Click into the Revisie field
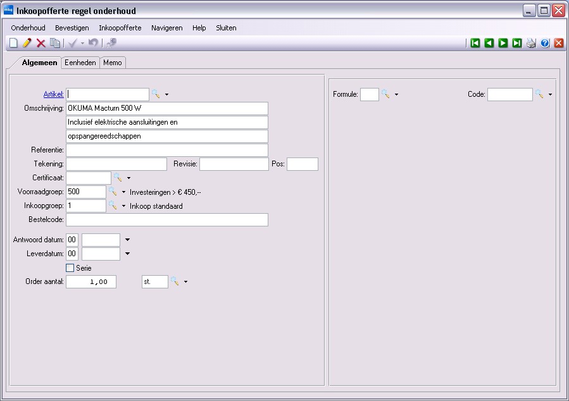Image resolution: width=569 pixels, height=401 pixels. tap(234, 164)
